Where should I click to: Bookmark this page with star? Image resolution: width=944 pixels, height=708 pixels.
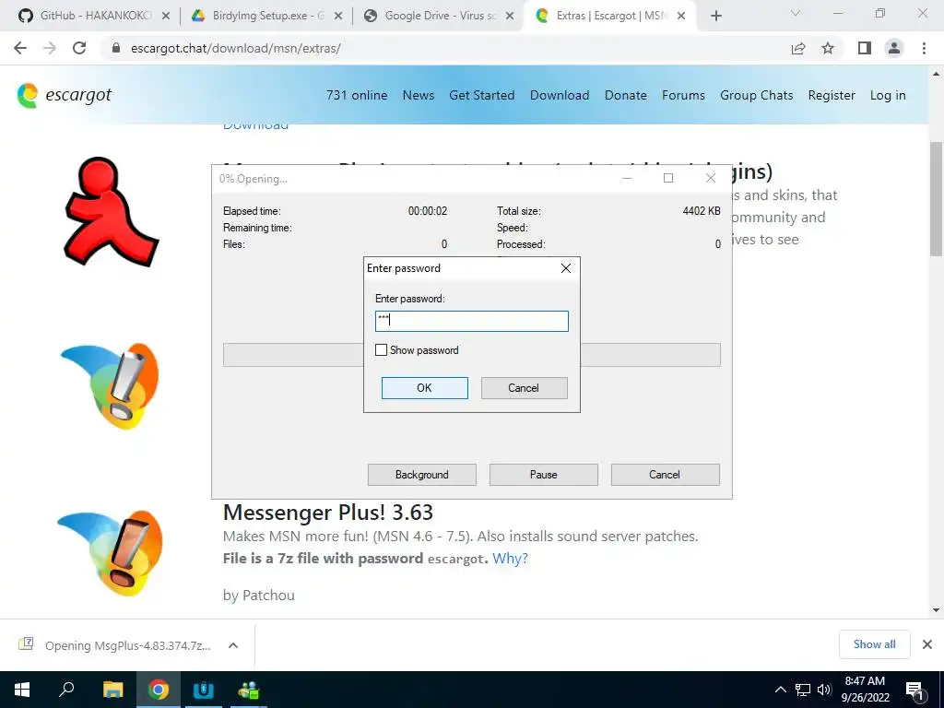[828, 48]
